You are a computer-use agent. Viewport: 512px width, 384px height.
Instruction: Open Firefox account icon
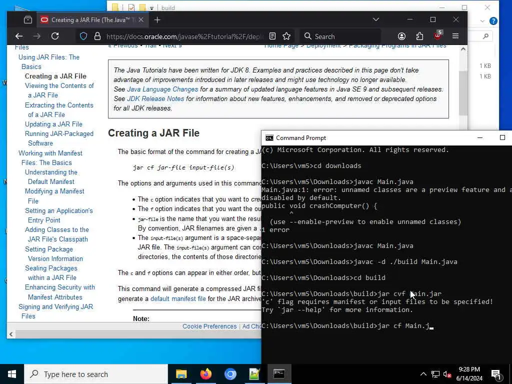pos(401,36)
